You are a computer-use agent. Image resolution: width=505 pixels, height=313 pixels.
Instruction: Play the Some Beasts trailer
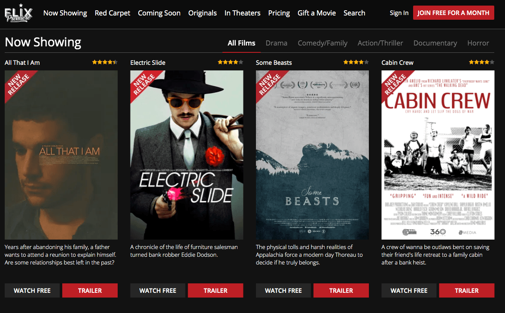pyautogui.click(x=341, y=290)
